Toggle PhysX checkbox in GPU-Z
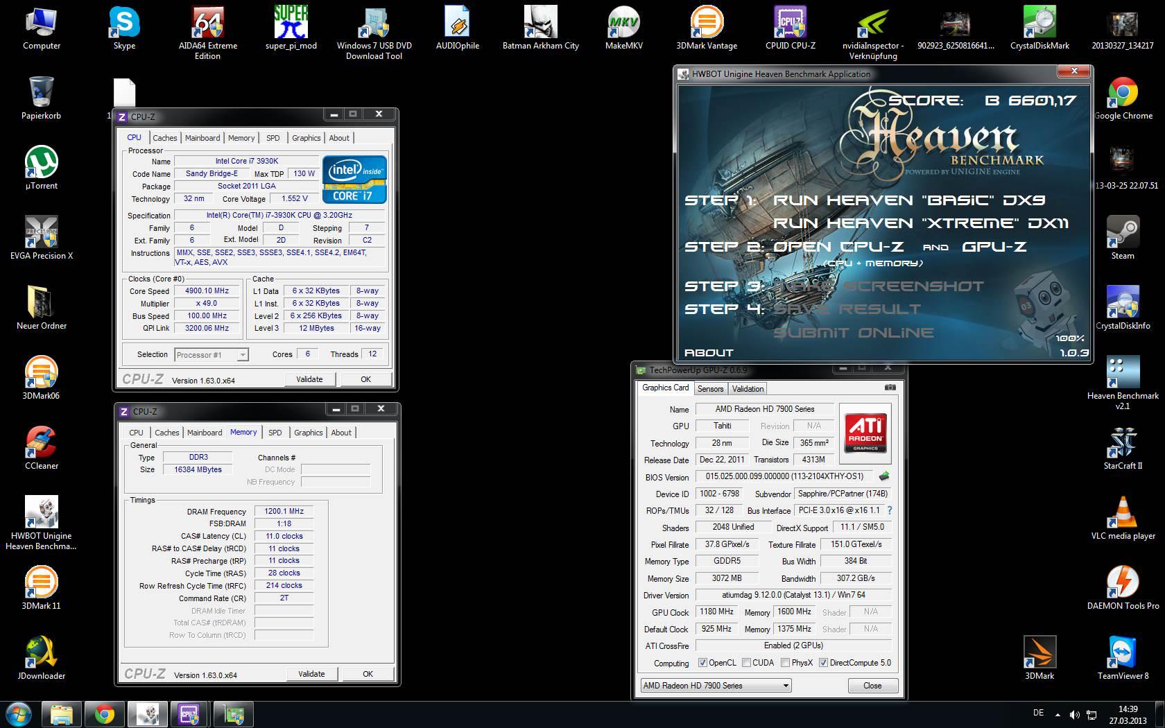This screenshot has width=1165, height=728. pyautogui.click(x=785, y=663)
